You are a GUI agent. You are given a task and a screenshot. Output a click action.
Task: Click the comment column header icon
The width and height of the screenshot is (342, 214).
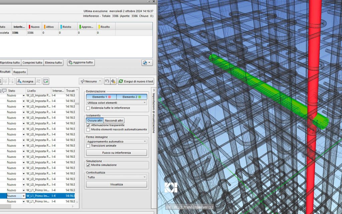coord(4,91)
